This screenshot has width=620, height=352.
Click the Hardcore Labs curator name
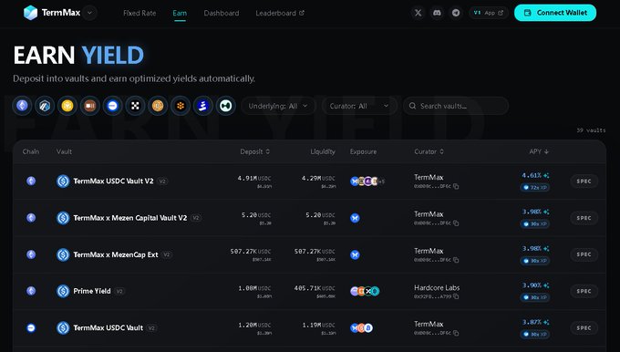click(x=437, y=287)
